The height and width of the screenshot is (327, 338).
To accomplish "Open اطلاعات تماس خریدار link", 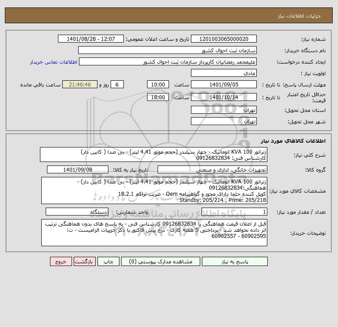I will [54, 62].
